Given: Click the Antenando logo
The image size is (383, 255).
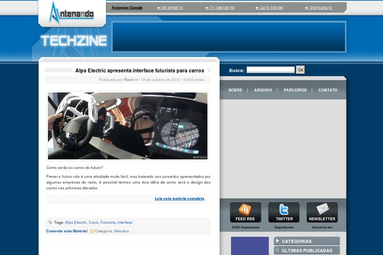Looking at the screenshot, I should point(71,13).
